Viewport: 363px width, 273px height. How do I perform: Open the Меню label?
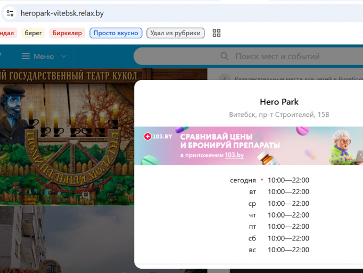click(44, 57)
